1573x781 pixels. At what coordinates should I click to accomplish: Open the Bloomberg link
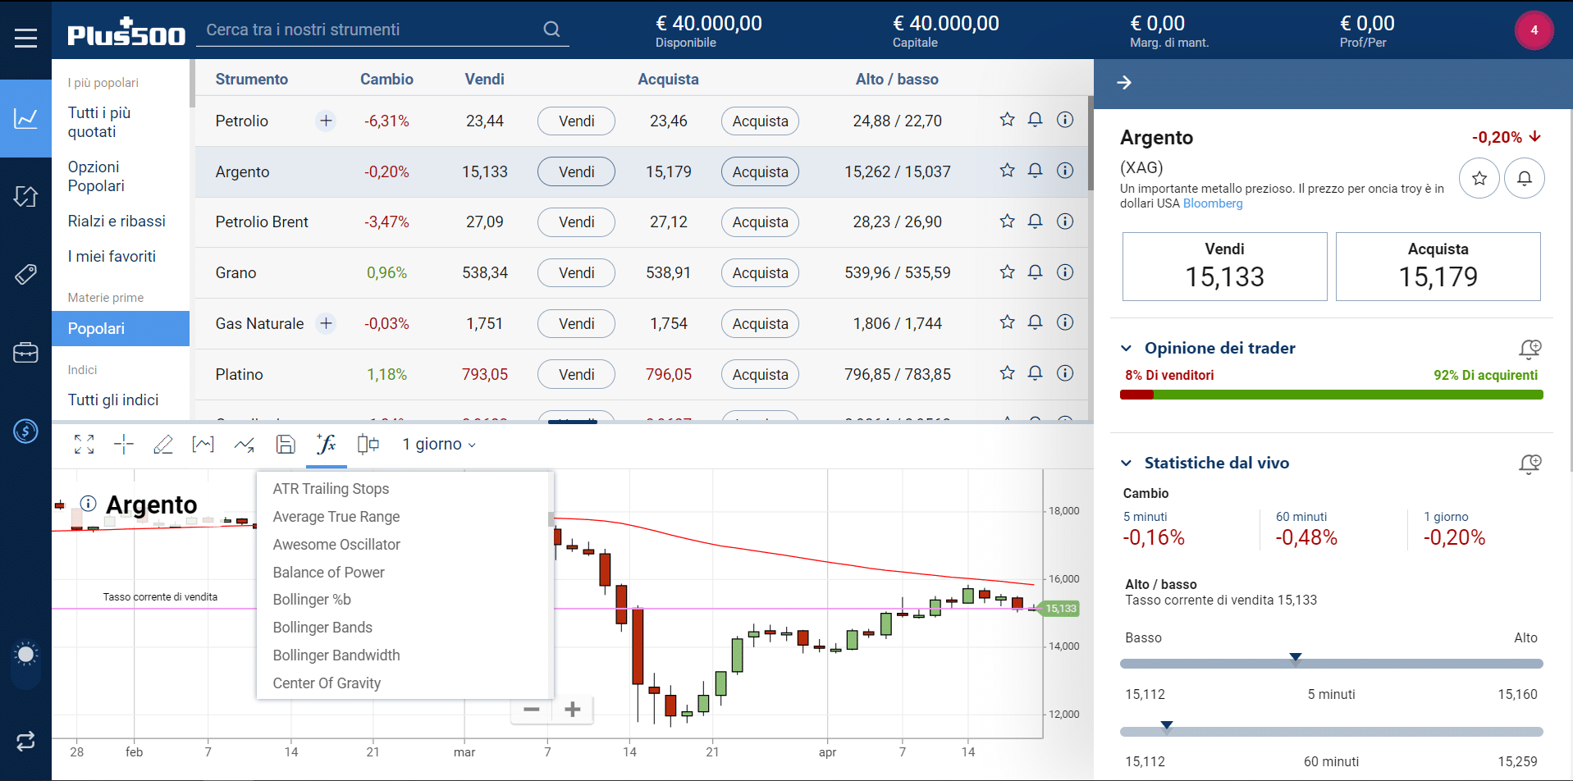[1213, 203]
